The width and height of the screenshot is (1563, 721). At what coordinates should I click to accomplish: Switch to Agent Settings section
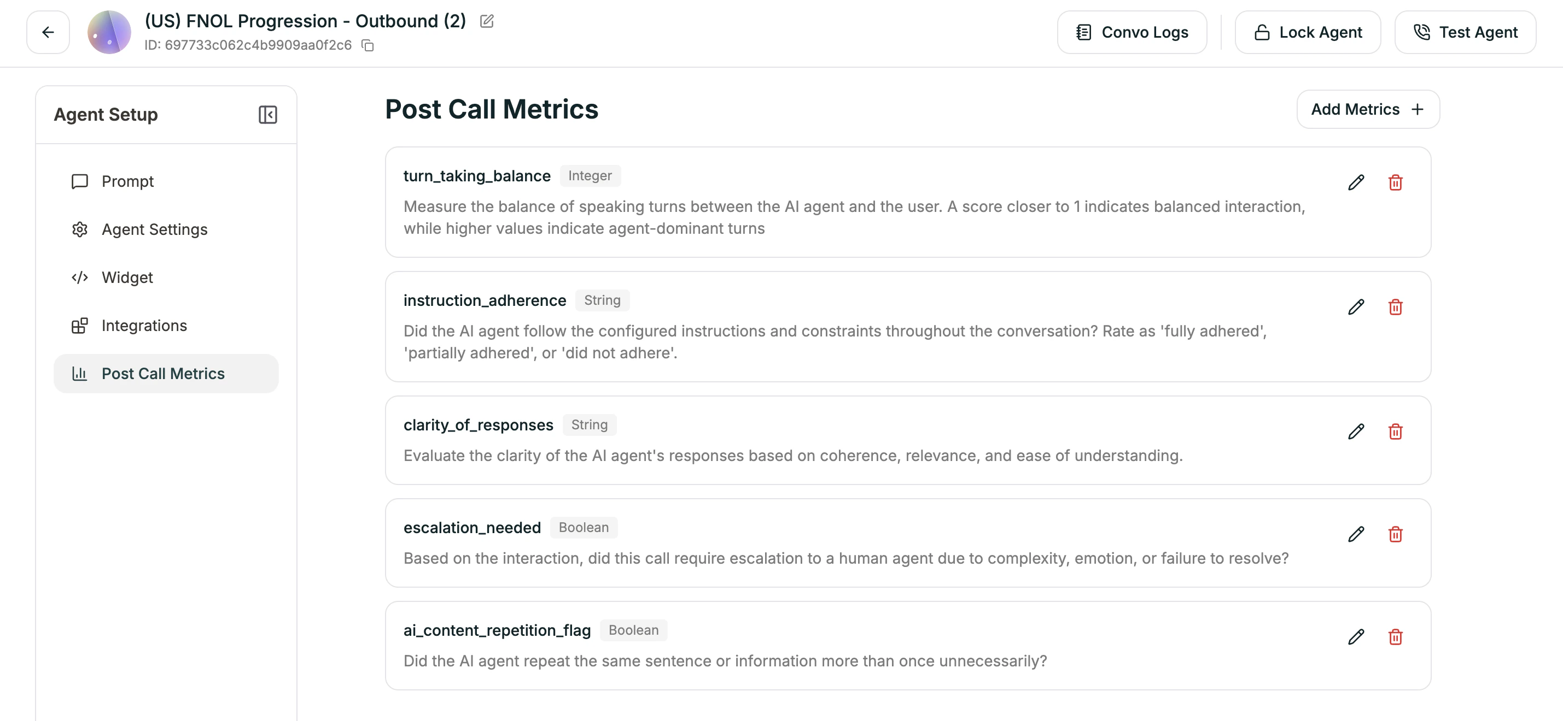(x=154, y=229)
